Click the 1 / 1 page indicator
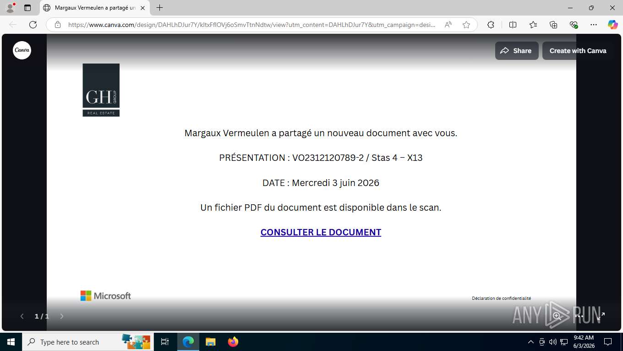 tap(42, 316)
